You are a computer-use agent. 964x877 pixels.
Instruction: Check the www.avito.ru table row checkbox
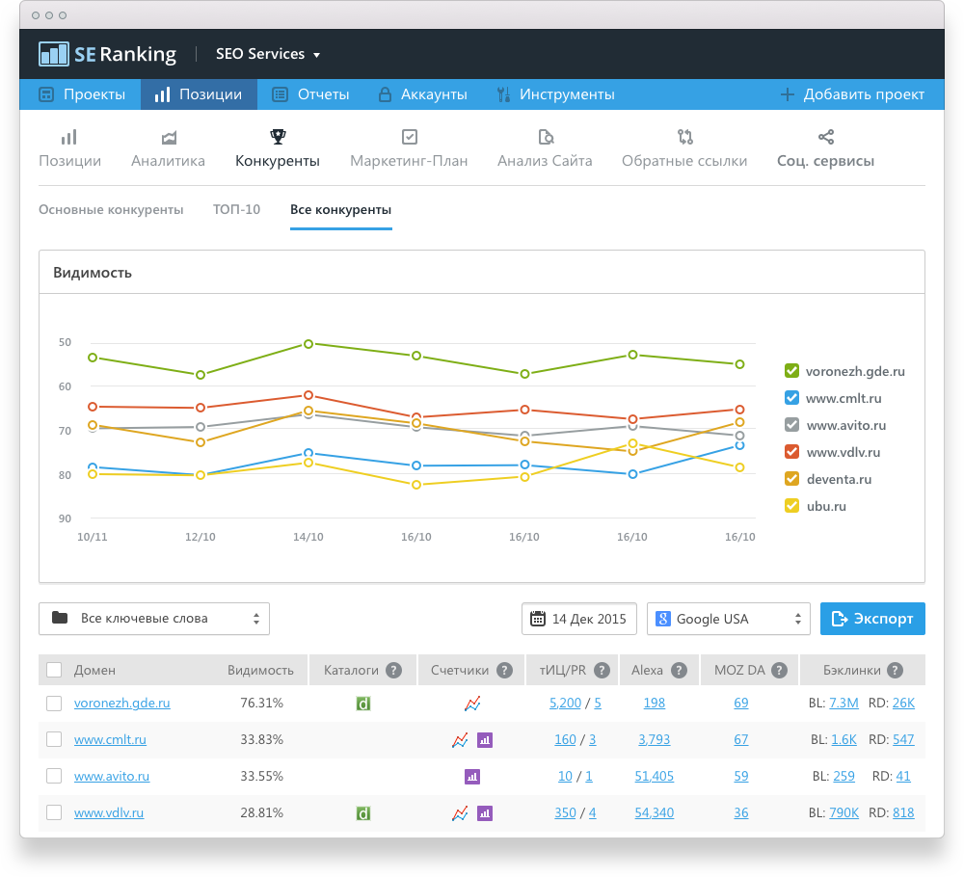point(54,776)
